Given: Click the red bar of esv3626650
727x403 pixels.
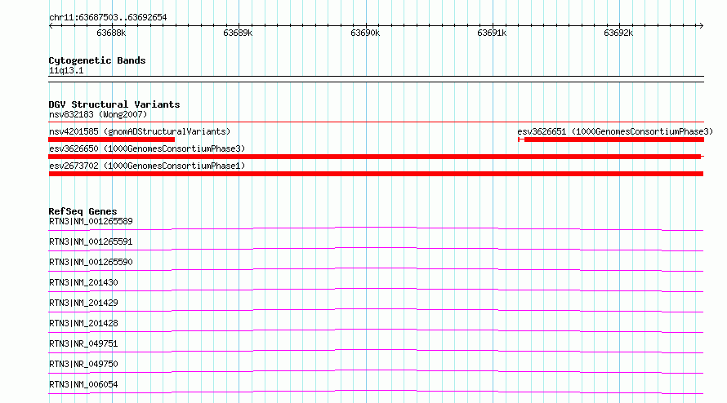Looking at the screenshot, I should (375, 157).
